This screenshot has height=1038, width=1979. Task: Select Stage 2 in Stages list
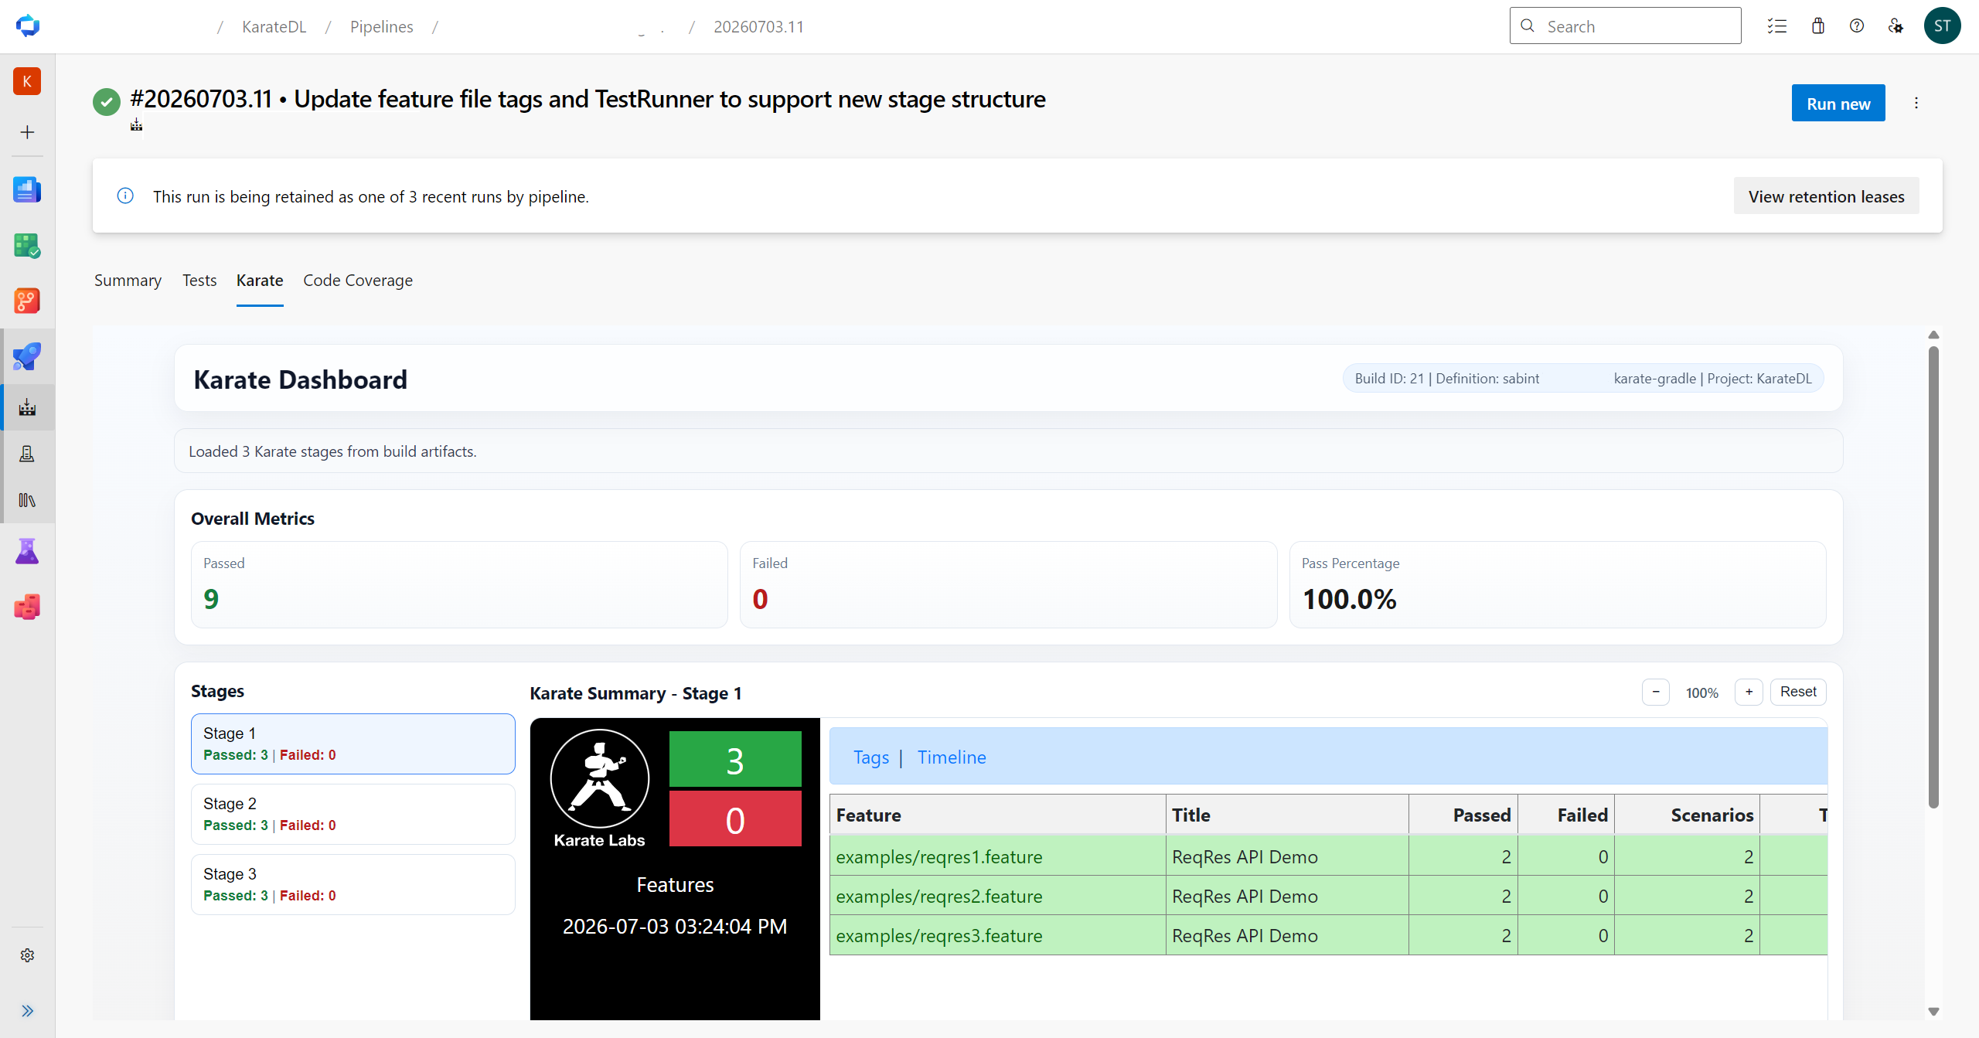click(x=353, y=814)
